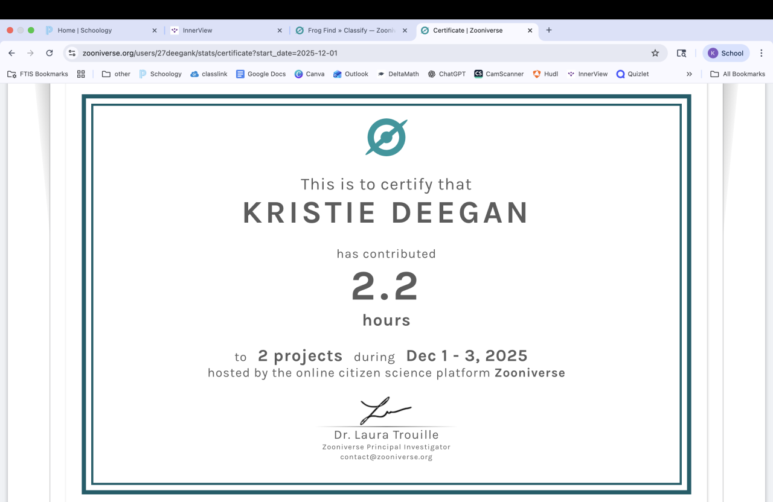This screenshot has width=773, height=502.
Task: Bookmark this page with the star icon
Action: (x=655, y=53)
